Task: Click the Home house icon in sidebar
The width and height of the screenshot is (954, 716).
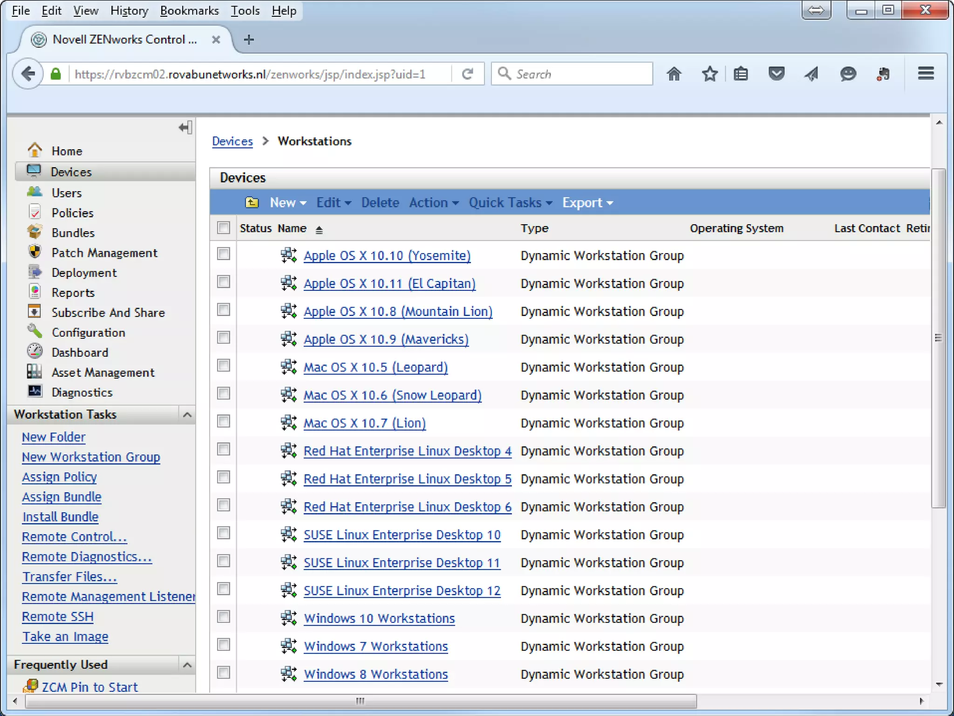Action: [34, 150]
